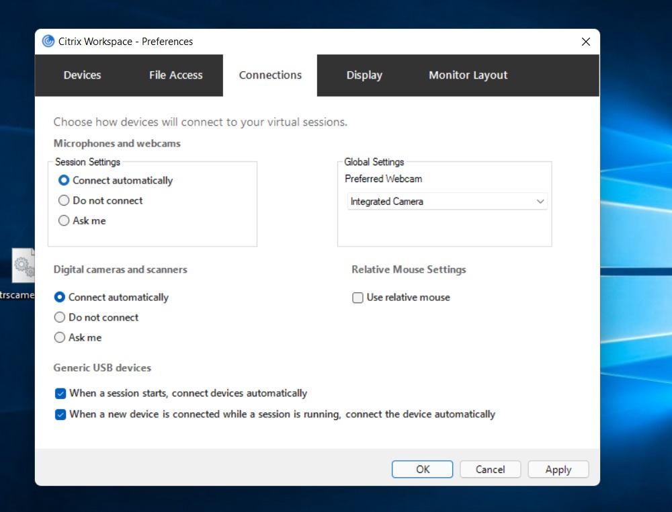The image size is (672, 512).
Task: Choose Do not connect for microphones and webcams
Action: pos(64,200)
